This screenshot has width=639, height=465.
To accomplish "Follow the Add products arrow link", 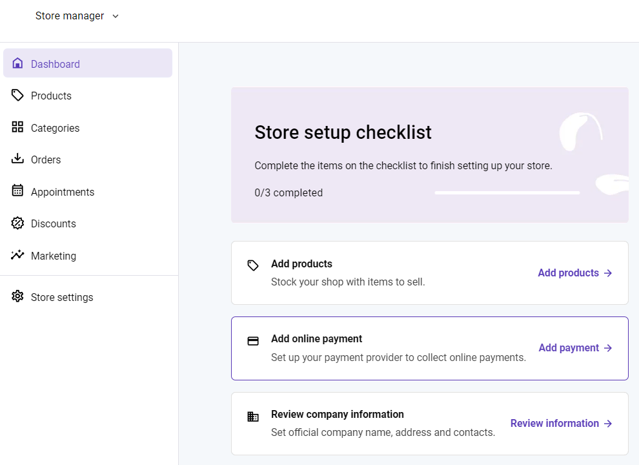I will point(575,273).
